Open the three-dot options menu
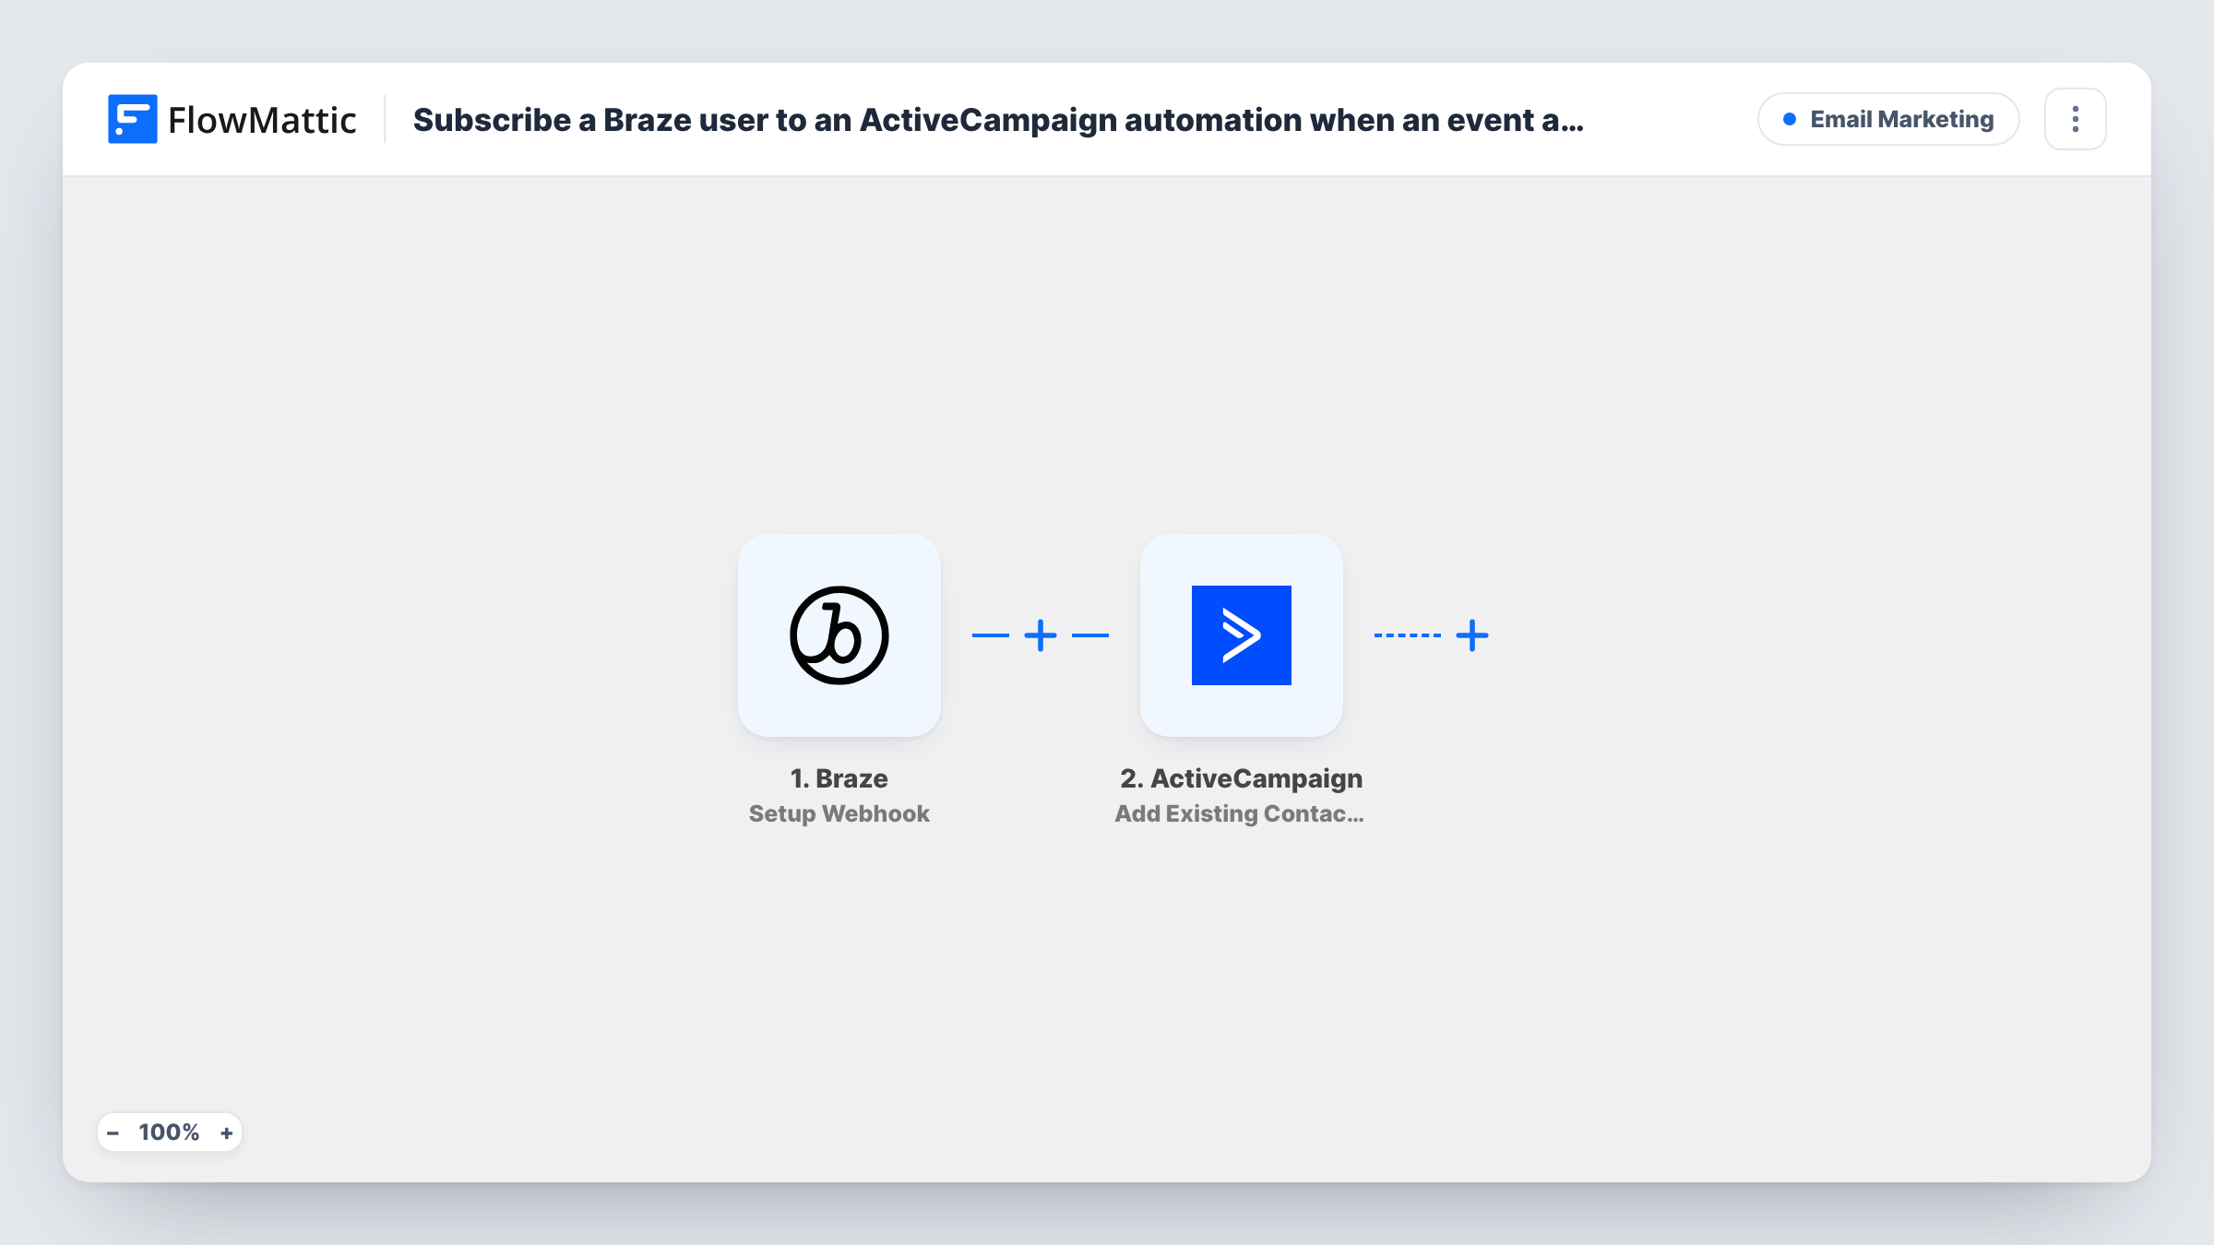Screen dimensions: 2214x1245 point(2075,119)
